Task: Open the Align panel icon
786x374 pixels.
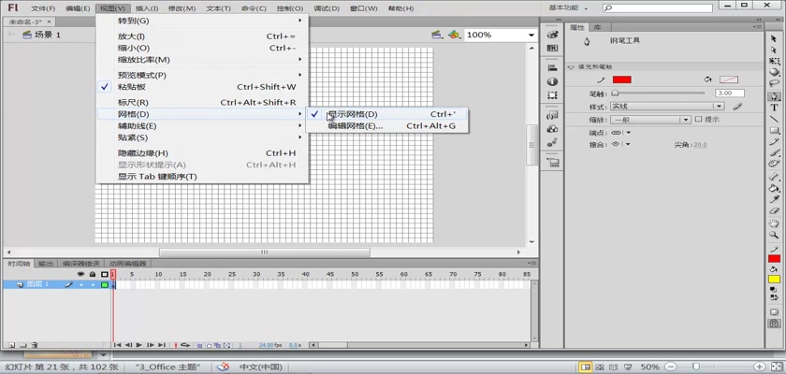Action: click(552, 67)
